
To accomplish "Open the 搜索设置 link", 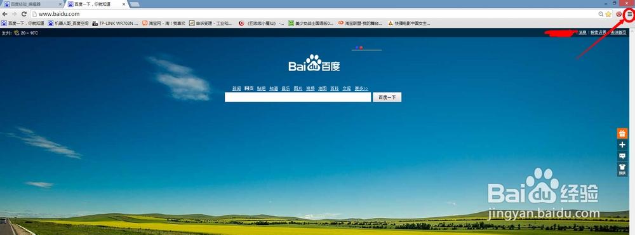I will point(598,32).
